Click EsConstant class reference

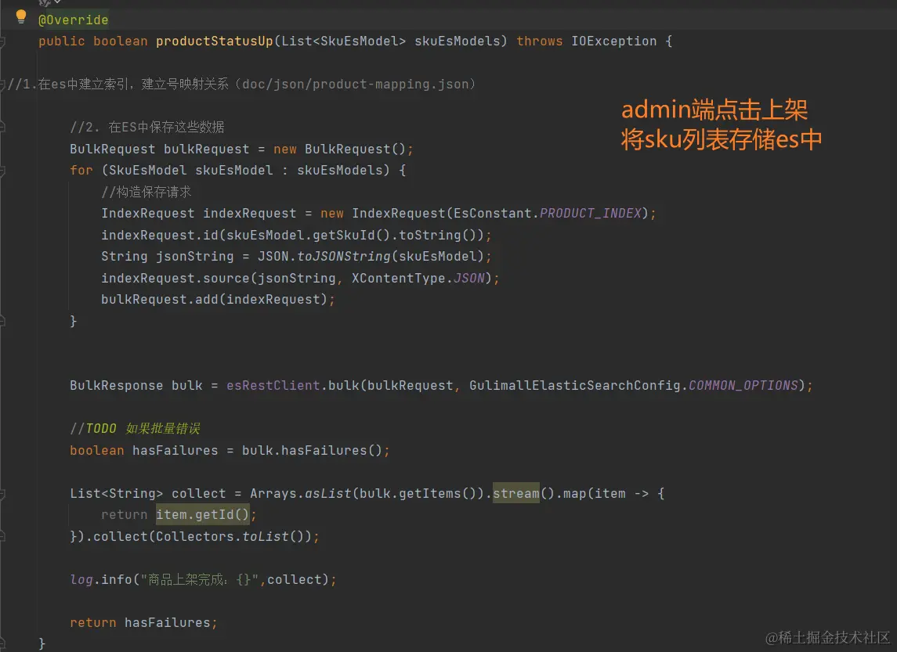(x=493, y=213)
